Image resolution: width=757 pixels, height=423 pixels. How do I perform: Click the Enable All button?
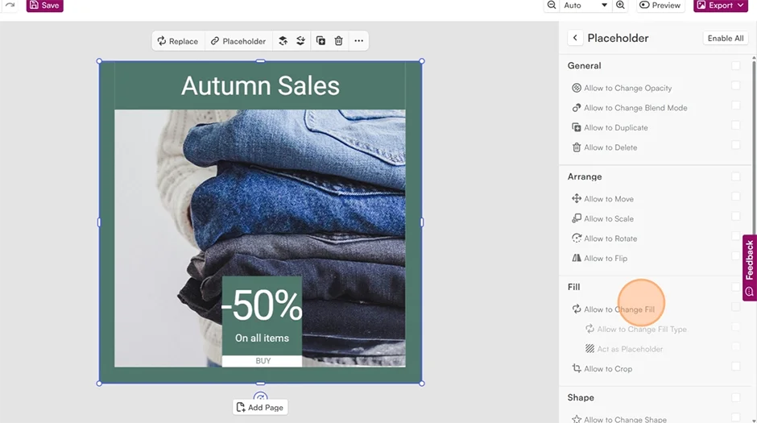(726, 38)
